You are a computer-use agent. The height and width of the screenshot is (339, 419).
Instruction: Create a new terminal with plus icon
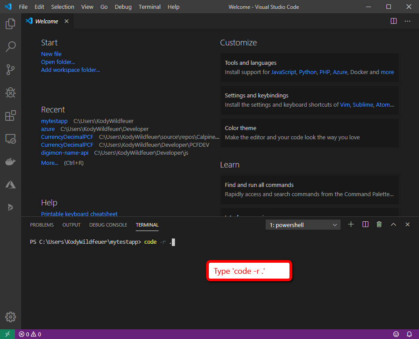click(x=351, y=224)
